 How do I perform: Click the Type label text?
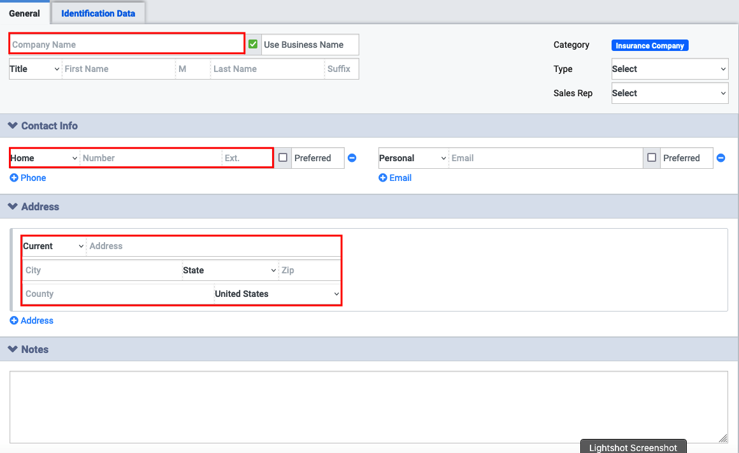point(563,69)
